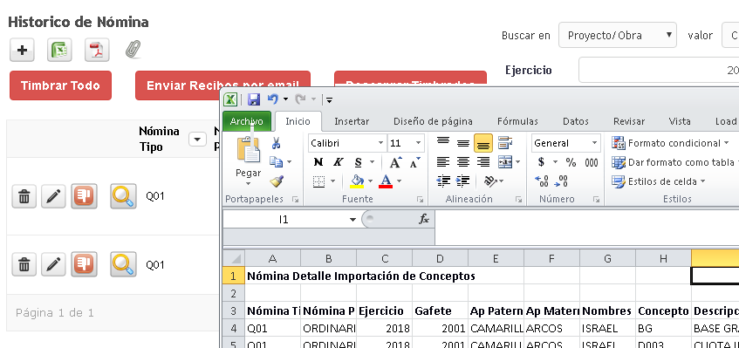Copy selection with copy icon
The height and width of the screenshot is (348, 739).
(x=277, y=162)
